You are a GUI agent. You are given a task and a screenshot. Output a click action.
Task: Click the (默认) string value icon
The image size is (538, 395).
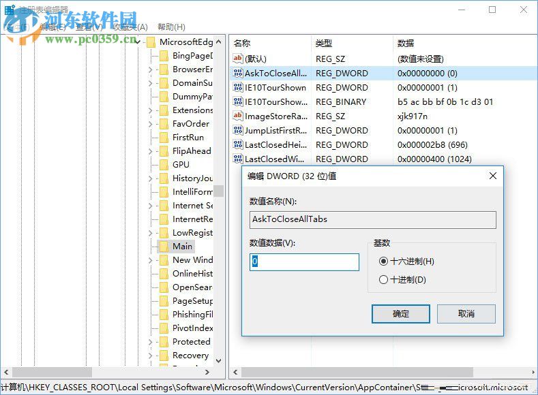coord(238,59)
